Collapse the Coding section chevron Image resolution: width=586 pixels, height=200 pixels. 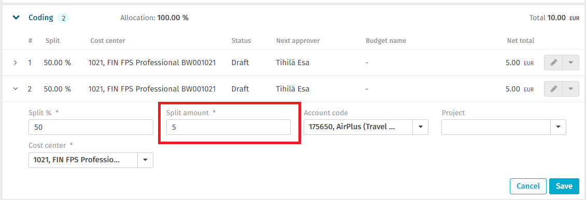click(16, 18)
